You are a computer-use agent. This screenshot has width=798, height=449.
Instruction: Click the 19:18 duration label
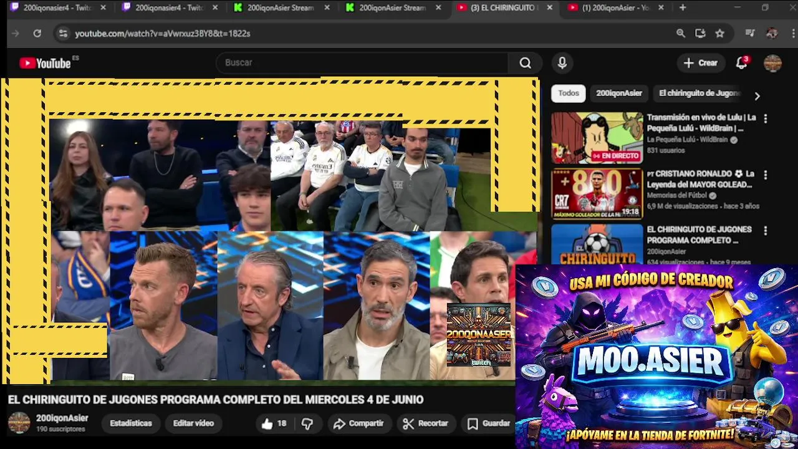[630, 212]
